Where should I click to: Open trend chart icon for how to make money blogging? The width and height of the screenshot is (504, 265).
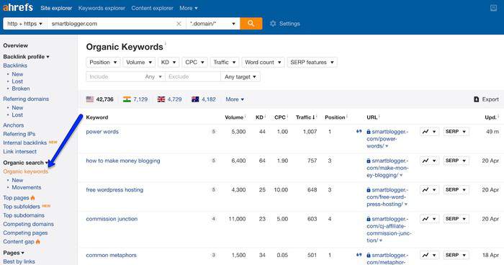tap(429, 161)
